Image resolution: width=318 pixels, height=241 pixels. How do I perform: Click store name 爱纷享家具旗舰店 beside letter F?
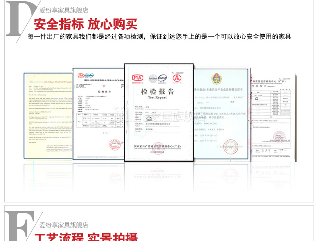(64, 225)
